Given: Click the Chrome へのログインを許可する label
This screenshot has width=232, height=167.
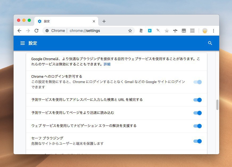Looking at the screenshot, I should (57, 76).
